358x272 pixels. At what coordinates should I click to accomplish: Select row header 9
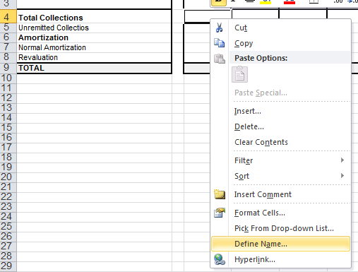tap(8, 68)
